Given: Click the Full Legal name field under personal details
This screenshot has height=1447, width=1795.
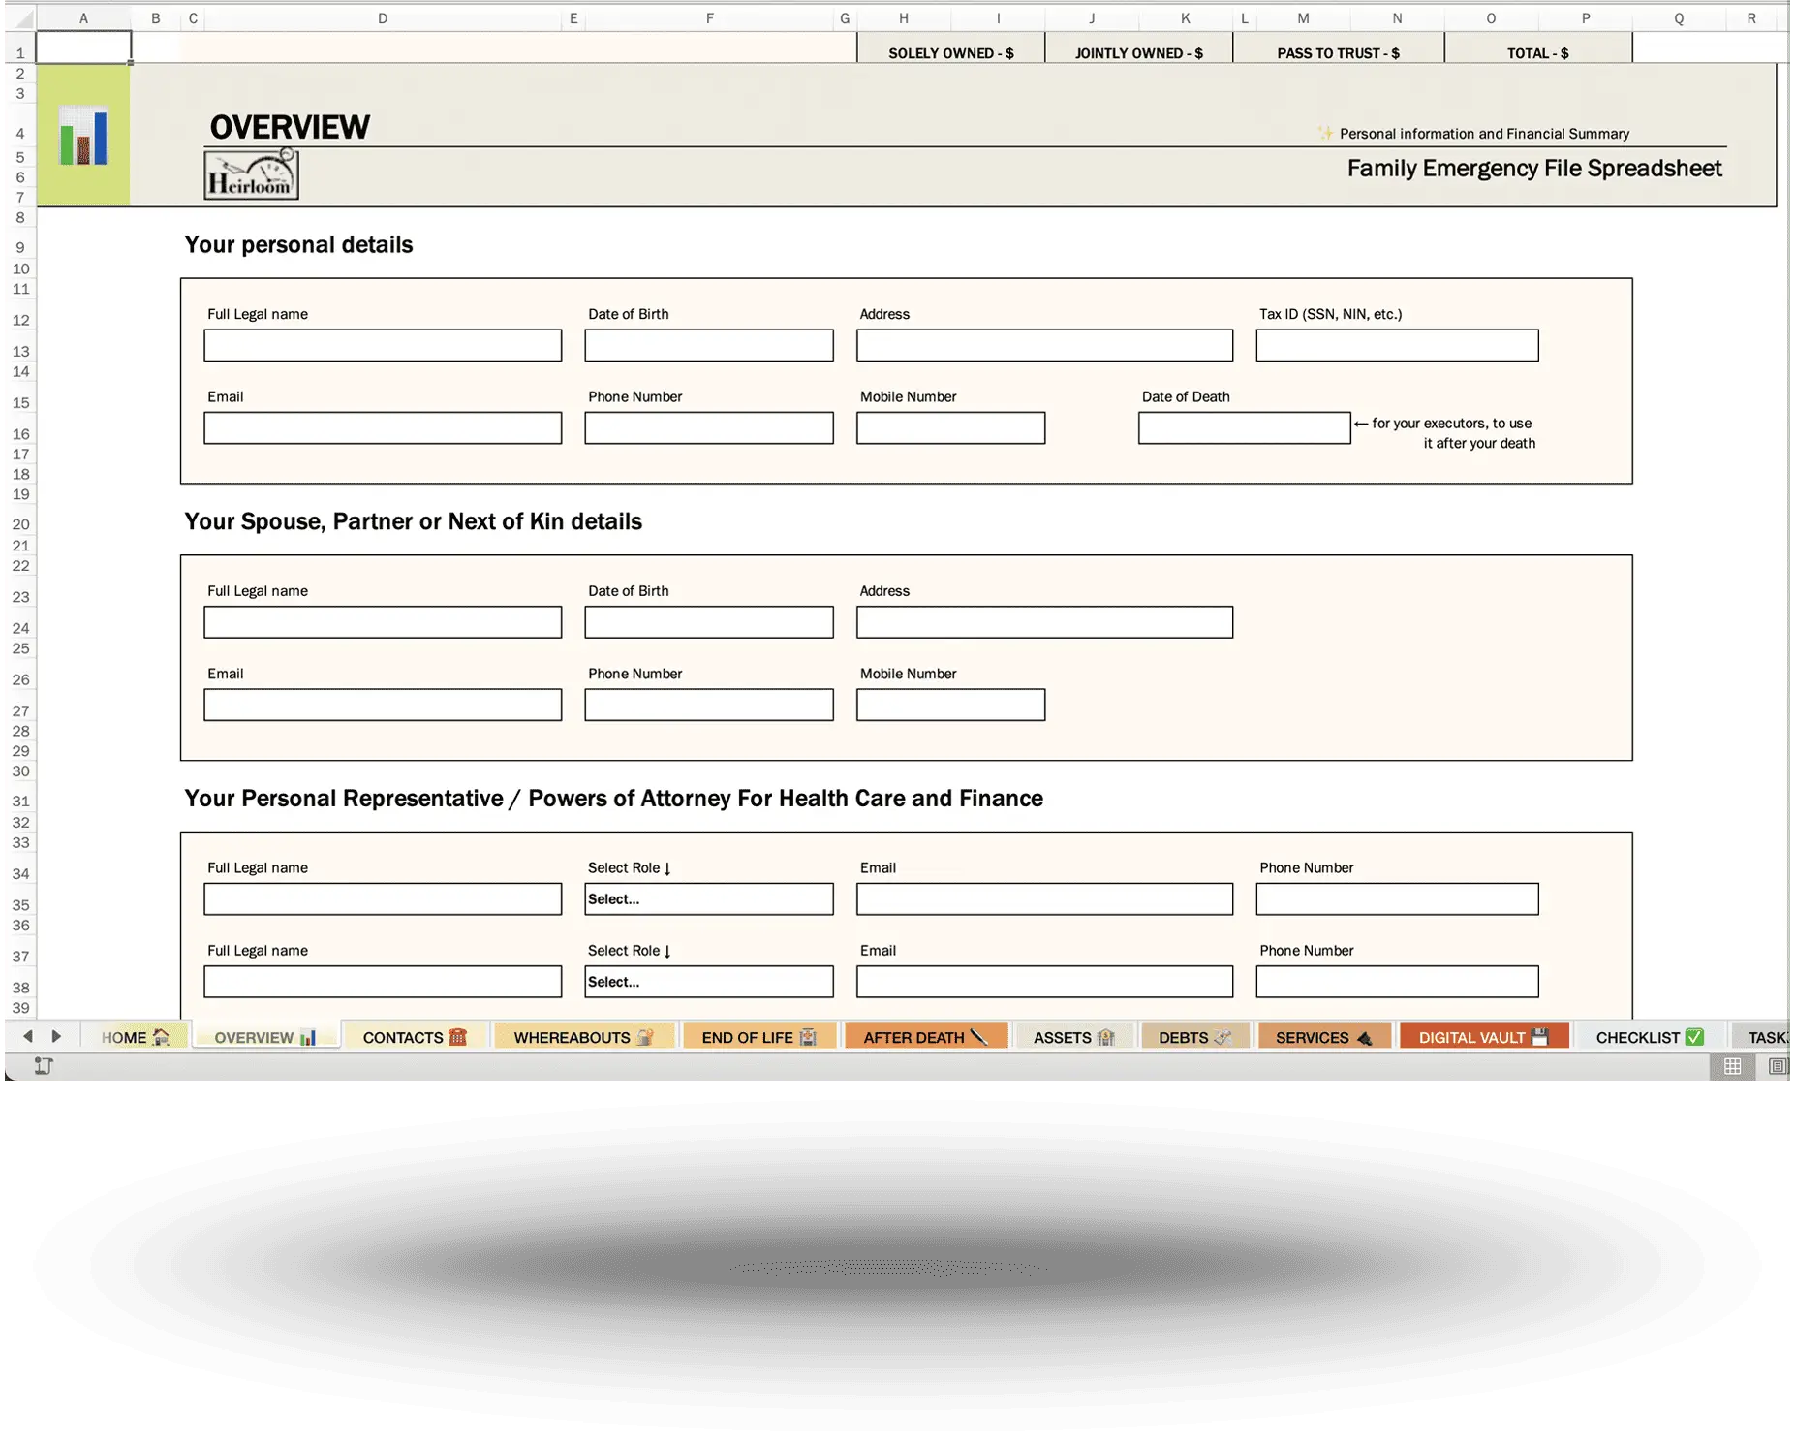Looking at the screenshot, I should pyautogui.click(x=383, y=344).
